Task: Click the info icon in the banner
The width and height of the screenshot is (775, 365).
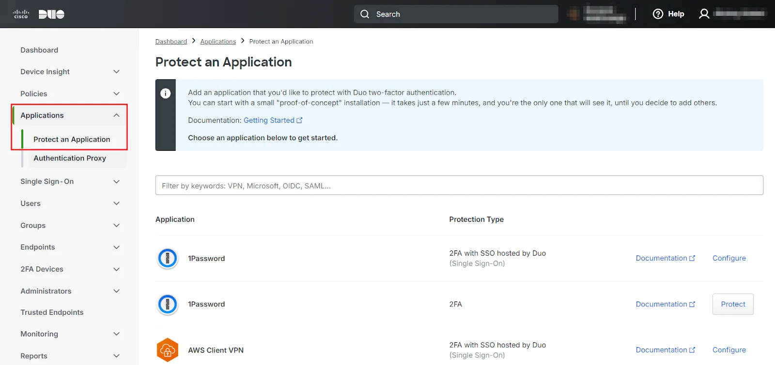Action: (166, 93)
